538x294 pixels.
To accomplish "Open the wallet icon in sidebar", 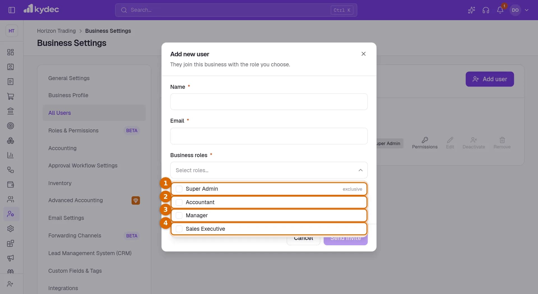I will (10, 185).
